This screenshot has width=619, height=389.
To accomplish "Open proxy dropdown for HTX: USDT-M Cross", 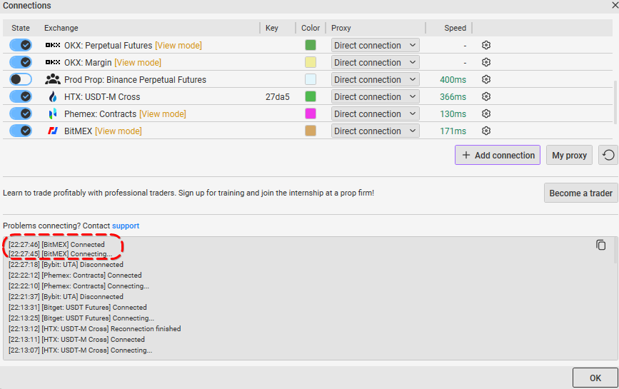I will [375, 96].
